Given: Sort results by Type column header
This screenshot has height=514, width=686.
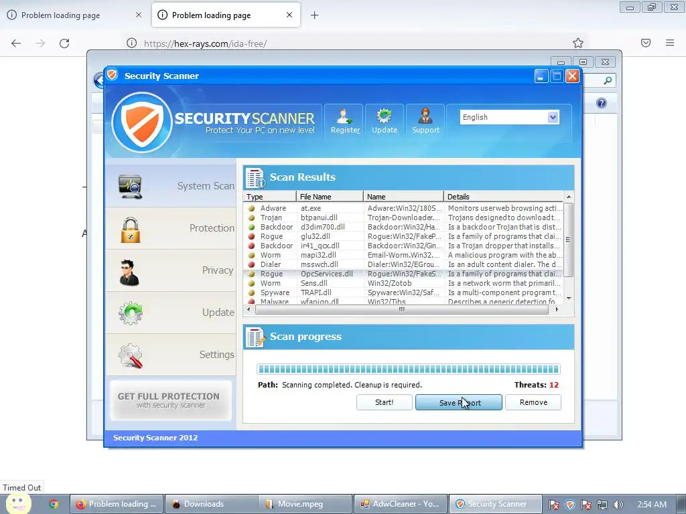Looking at the screenshot, I should [269, 197].
